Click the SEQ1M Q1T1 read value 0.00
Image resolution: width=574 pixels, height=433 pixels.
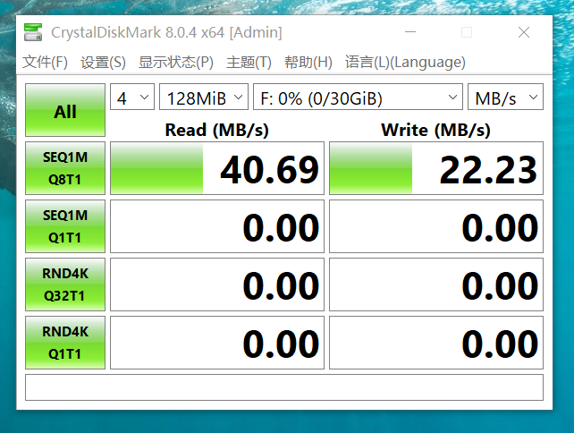click(x=217, y=226)
